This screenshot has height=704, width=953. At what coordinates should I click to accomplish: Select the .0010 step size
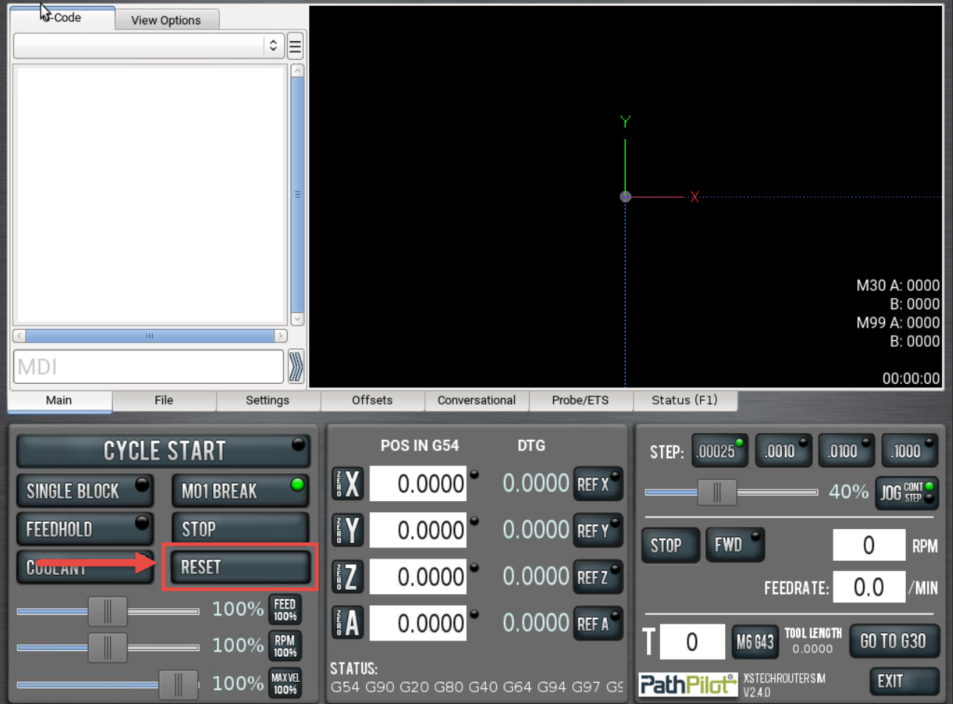(783, 451)
